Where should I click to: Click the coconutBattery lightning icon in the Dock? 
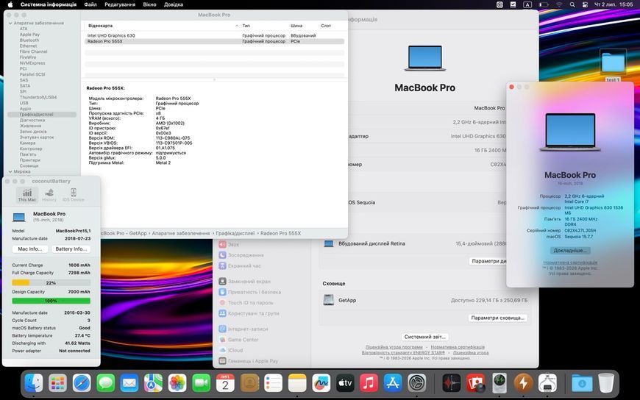click(523, 383)
